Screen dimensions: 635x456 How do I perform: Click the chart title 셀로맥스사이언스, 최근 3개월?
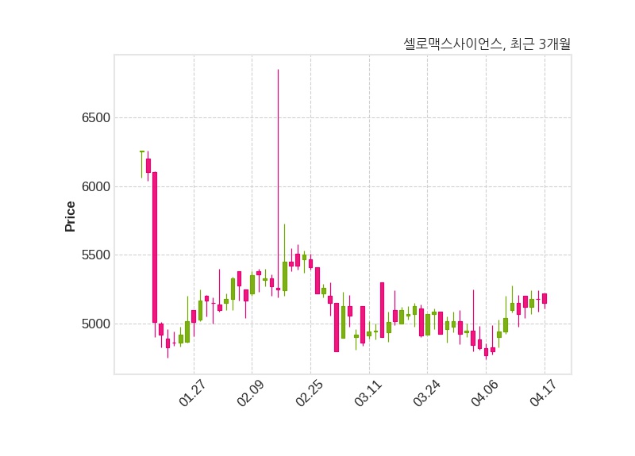[x=487, y=44]
